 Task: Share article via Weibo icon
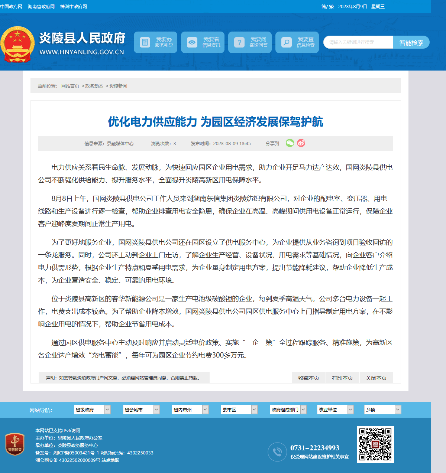(301, 143)
